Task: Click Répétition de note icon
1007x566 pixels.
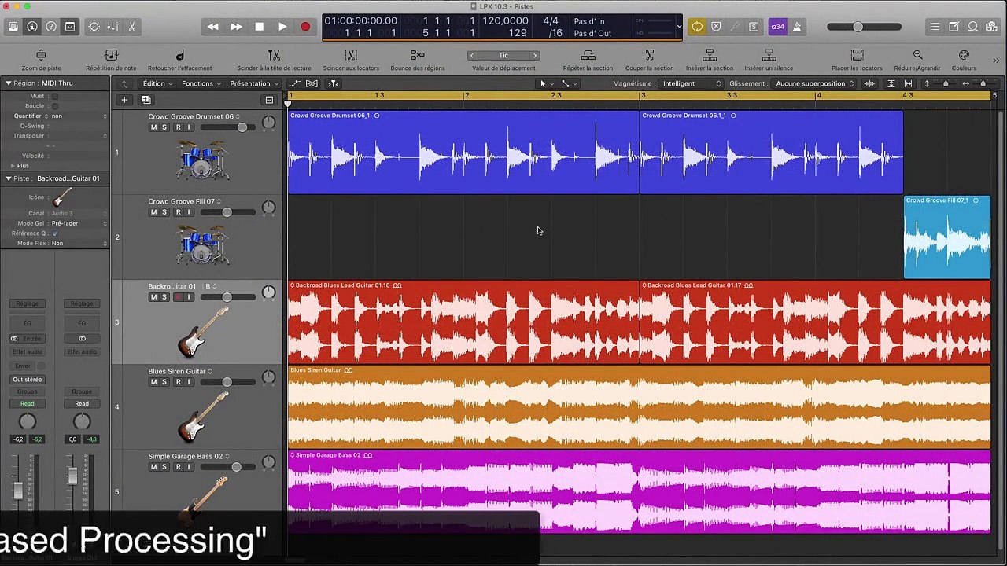Action: pos(111,55)
